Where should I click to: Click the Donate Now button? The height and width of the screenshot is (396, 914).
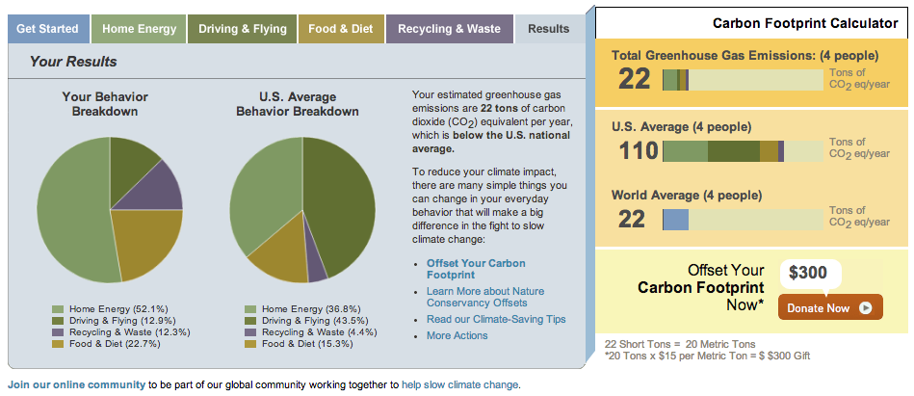pos(829,308)
